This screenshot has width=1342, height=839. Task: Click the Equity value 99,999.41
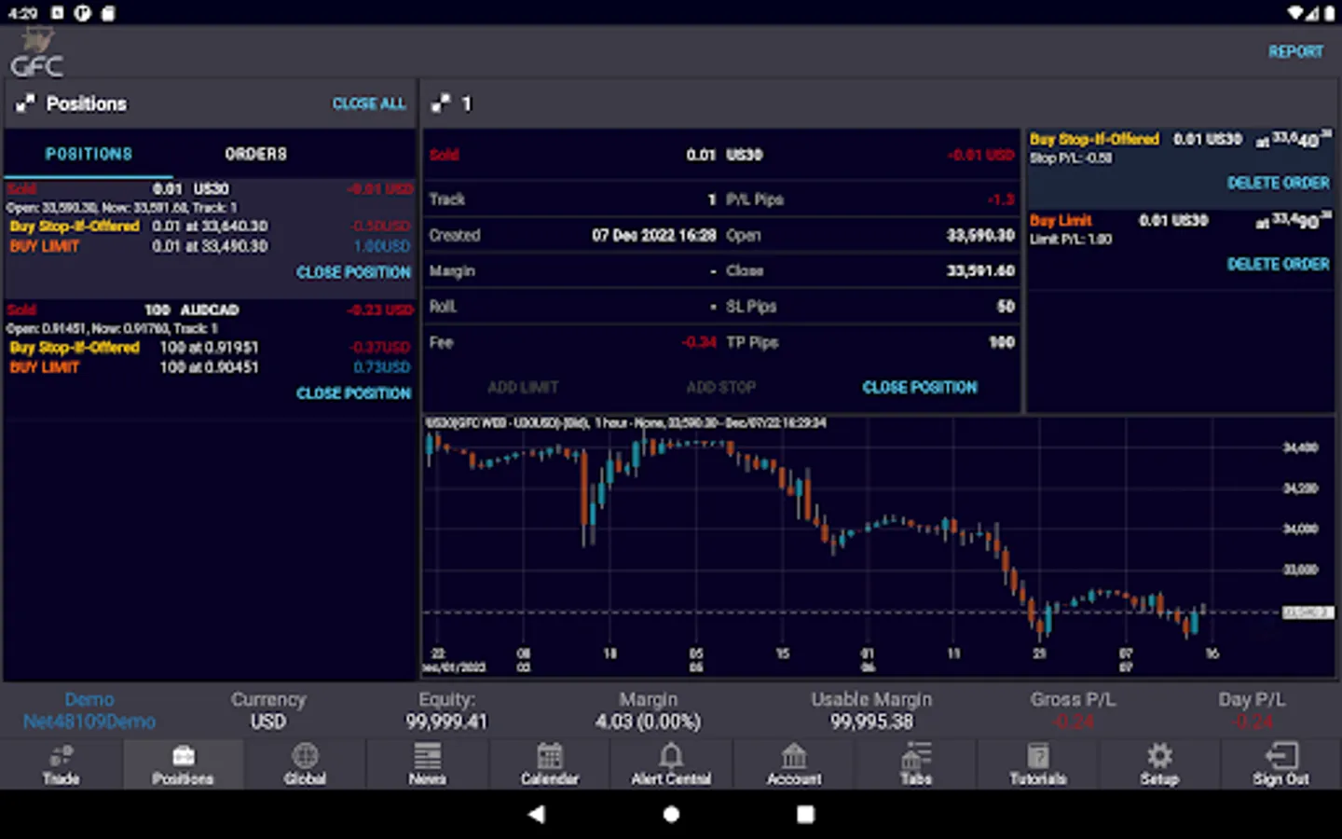coord(446,722)
